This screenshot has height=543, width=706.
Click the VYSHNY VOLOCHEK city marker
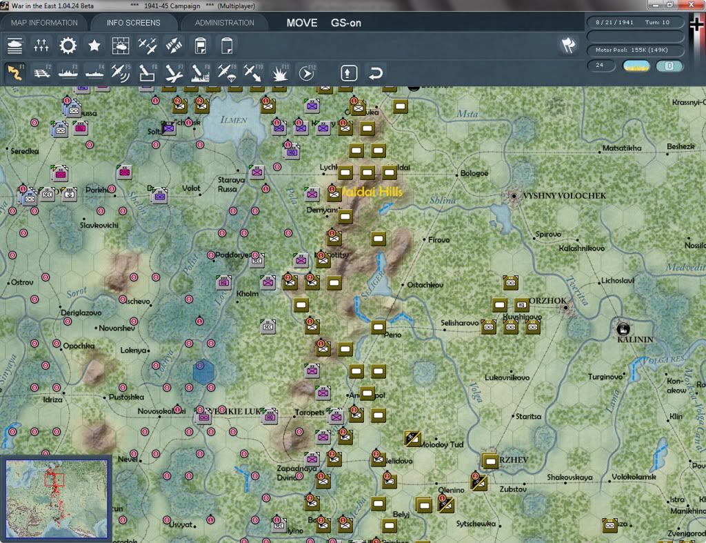[514, 196]
